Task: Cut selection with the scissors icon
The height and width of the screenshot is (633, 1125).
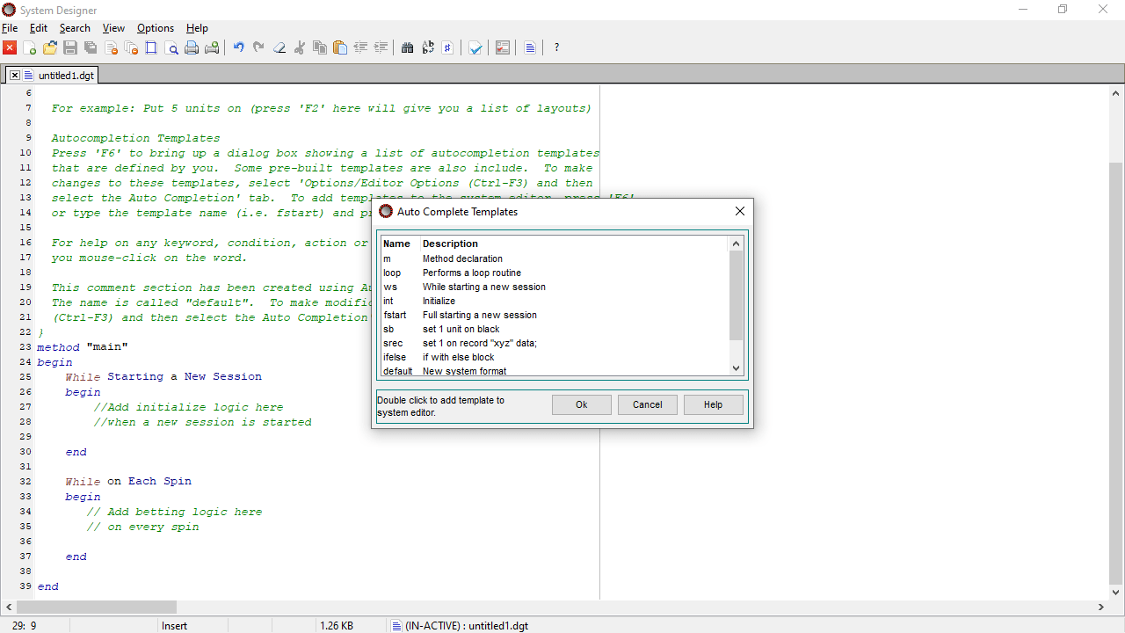Action: (x=300, y=47)
